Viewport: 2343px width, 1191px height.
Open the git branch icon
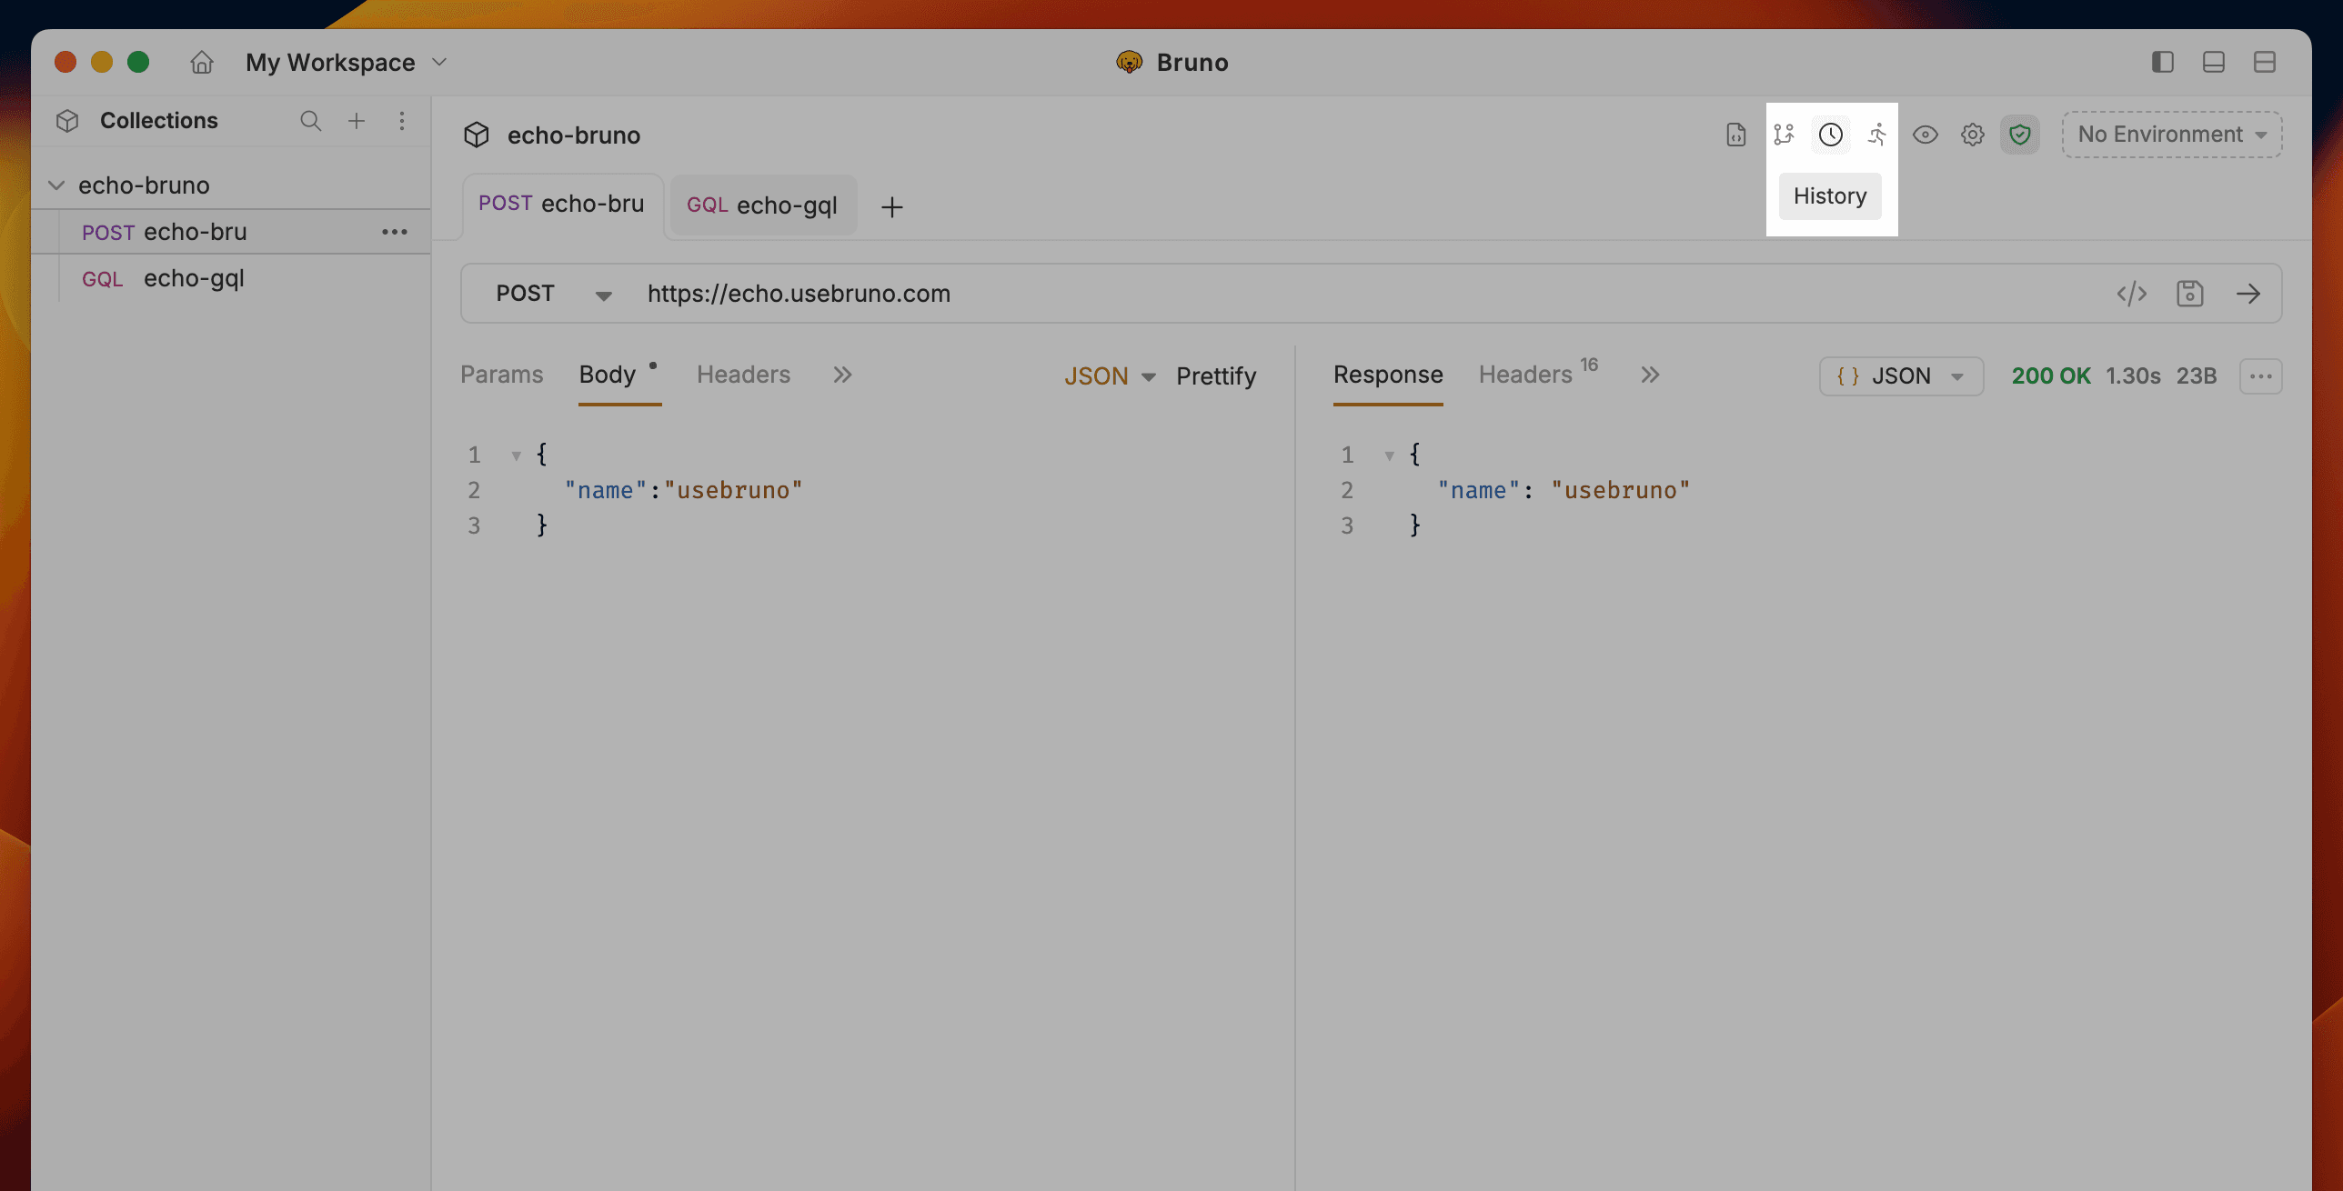(x=1784, y=135)
